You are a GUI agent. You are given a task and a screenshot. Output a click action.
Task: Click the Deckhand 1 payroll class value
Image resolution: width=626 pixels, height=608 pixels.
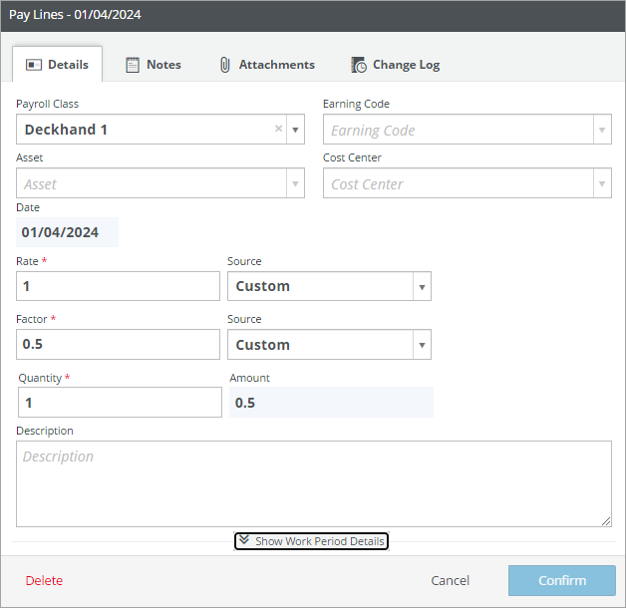click(66, 130)
